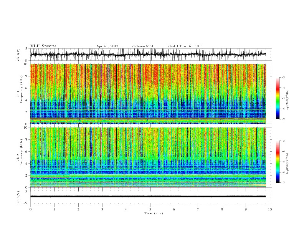Select the "Apr.4 , 2017" date label
The height and width of the screenshot is (235, 304).
click(107, 46)
